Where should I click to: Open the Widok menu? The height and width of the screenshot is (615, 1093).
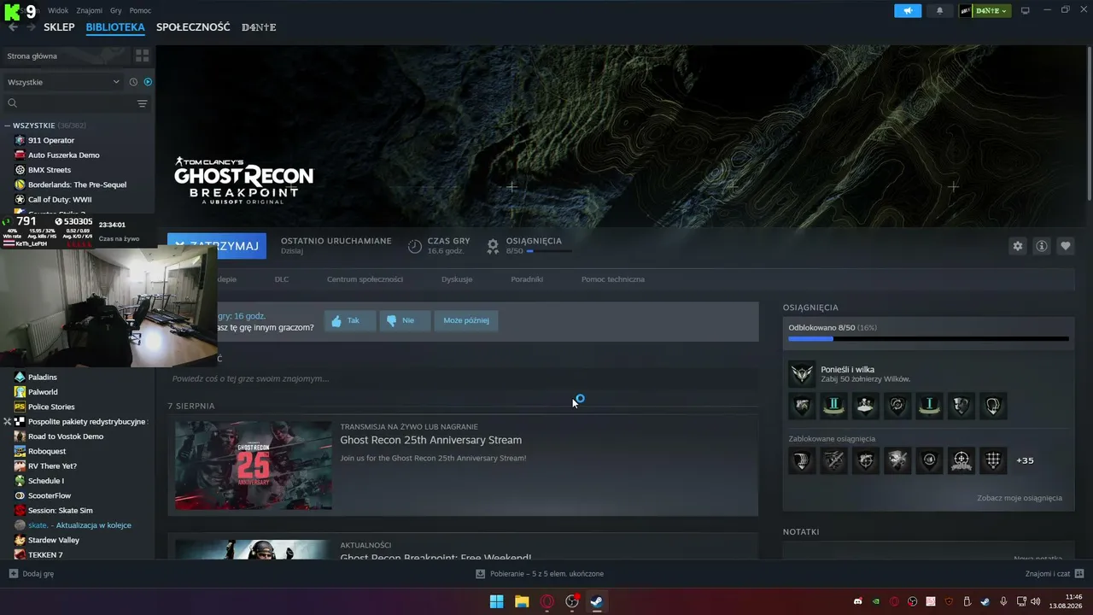58,10
